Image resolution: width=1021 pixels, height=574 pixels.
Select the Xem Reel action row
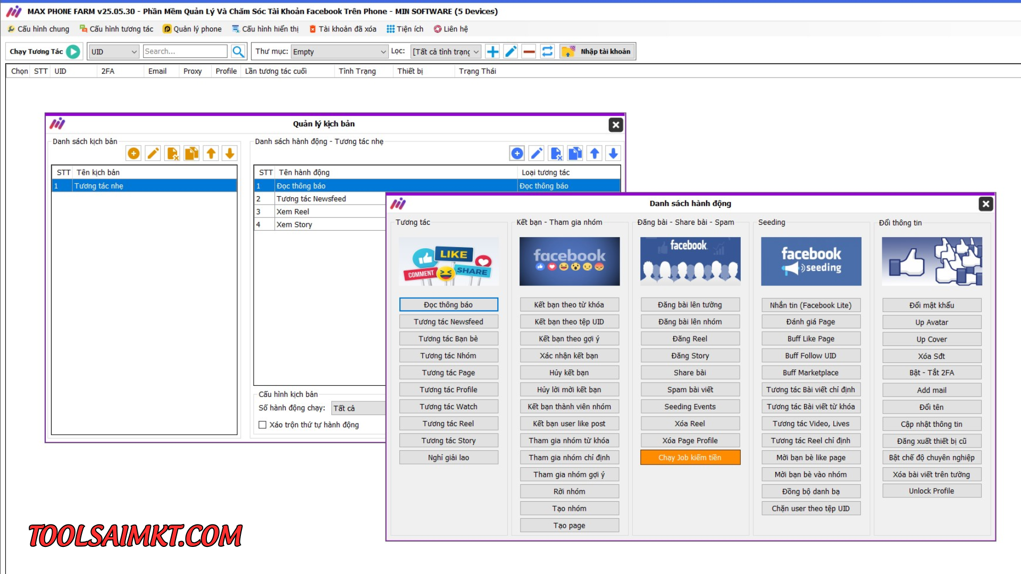pyautogui.click(x=319, y=212)
